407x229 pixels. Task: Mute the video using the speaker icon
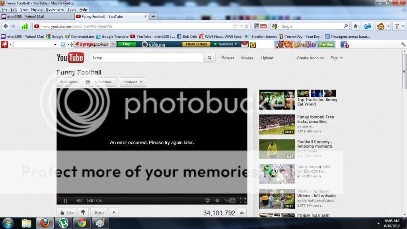[x=79, y=201]
